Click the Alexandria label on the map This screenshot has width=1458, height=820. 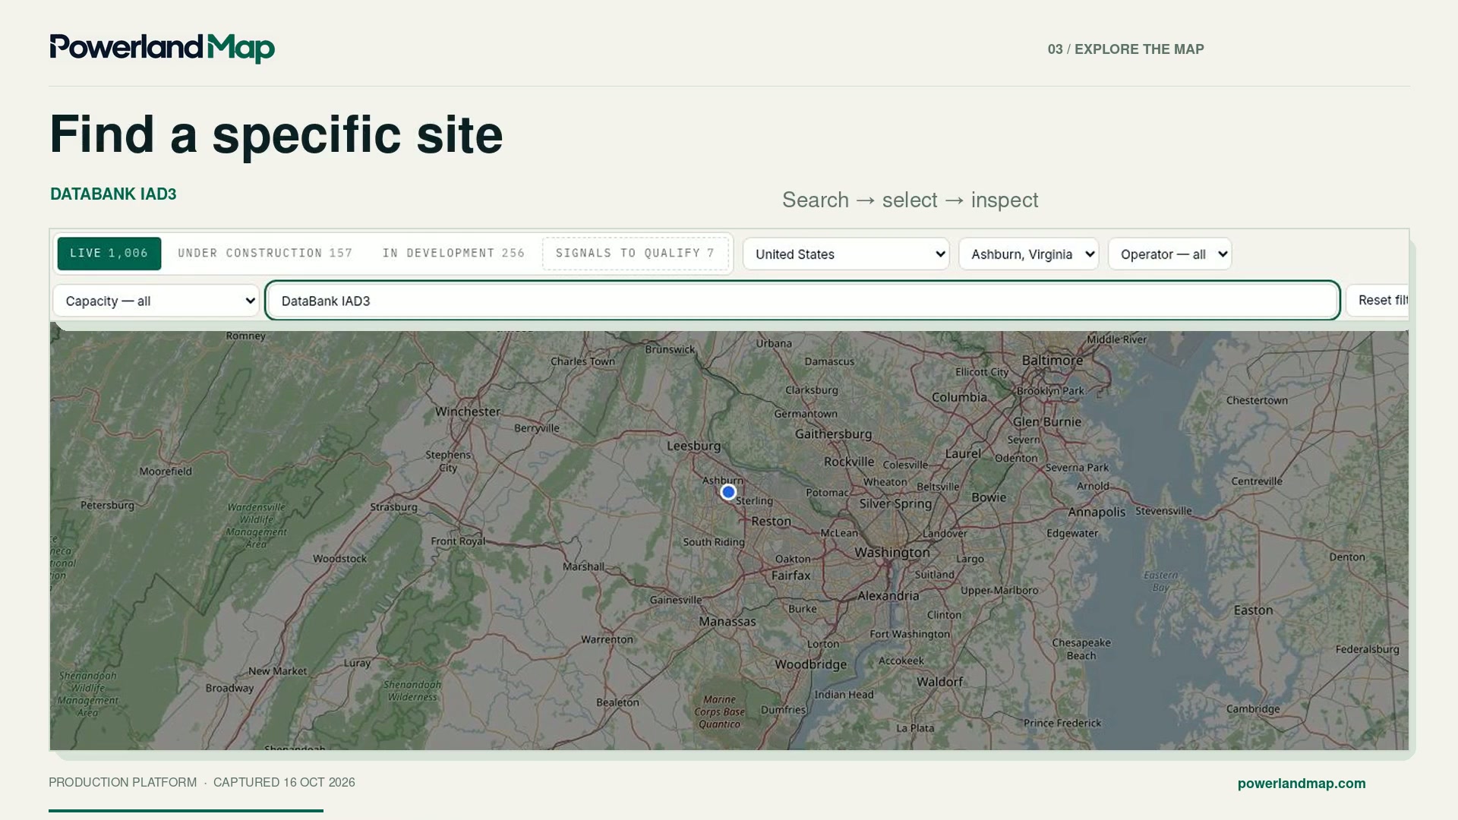click(888, 596)
